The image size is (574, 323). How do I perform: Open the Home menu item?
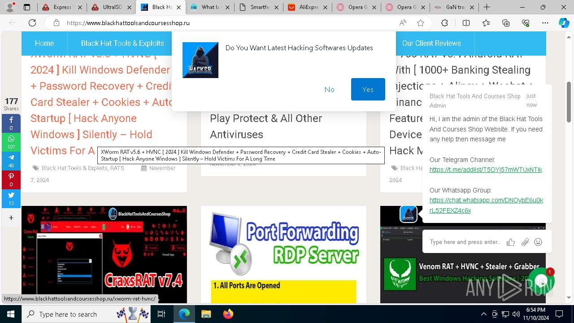pyautogui.click(x=44, y=43)
